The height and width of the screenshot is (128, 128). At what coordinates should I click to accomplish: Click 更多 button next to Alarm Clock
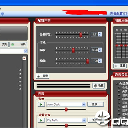(96, 104)
